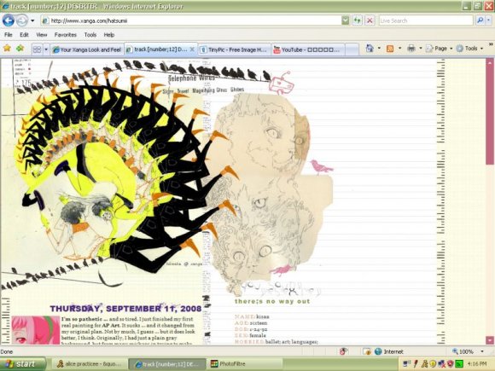Switch to Your Xanga Look and Feel tab

pos(87,49)
